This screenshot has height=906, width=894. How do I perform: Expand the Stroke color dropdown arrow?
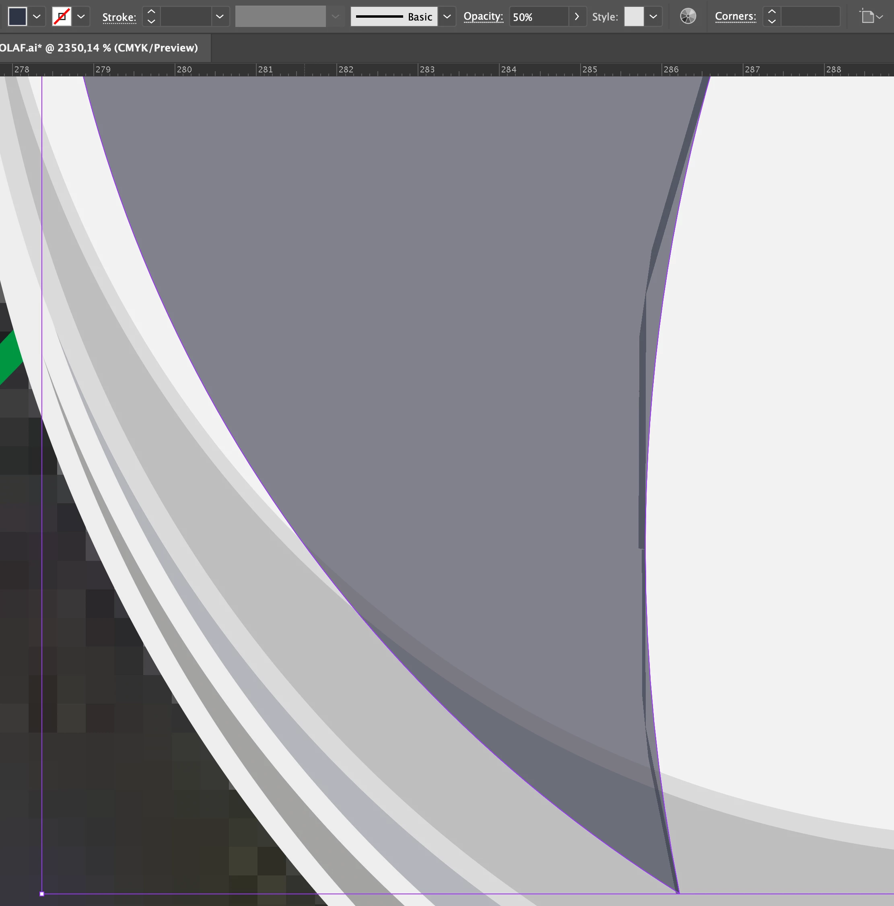click(x=81, y=16)
